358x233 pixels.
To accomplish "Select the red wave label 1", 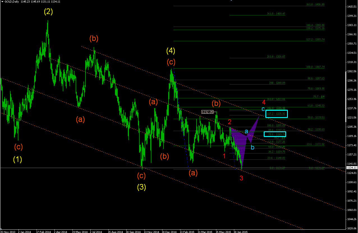I will (224, 156).
